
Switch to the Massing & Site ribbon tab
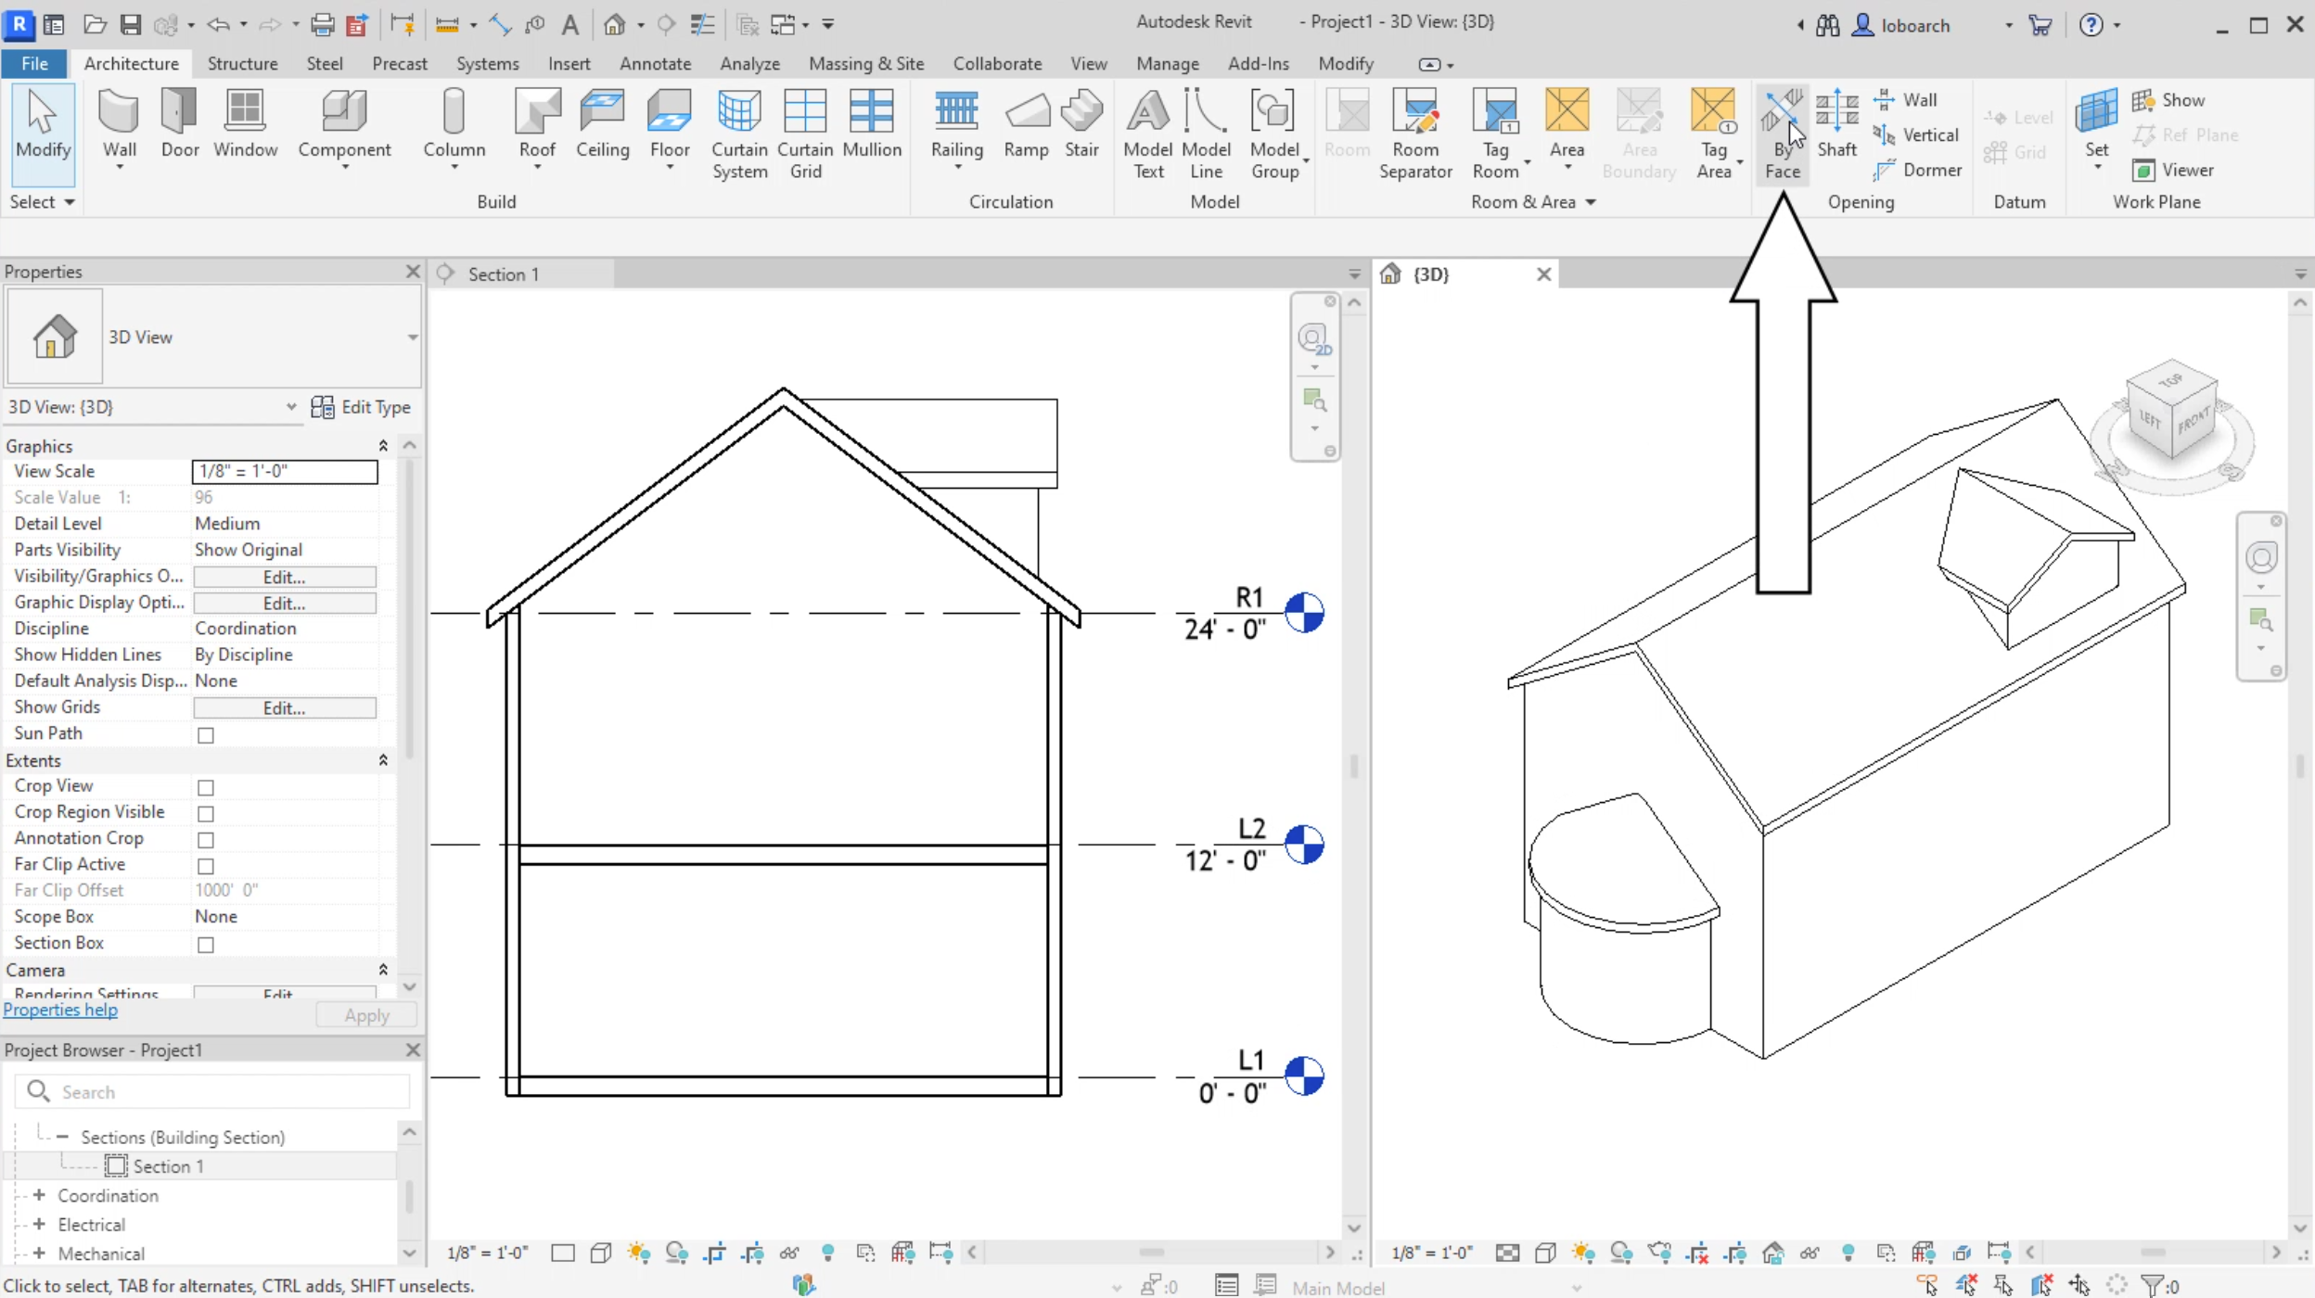pos(864,63)
